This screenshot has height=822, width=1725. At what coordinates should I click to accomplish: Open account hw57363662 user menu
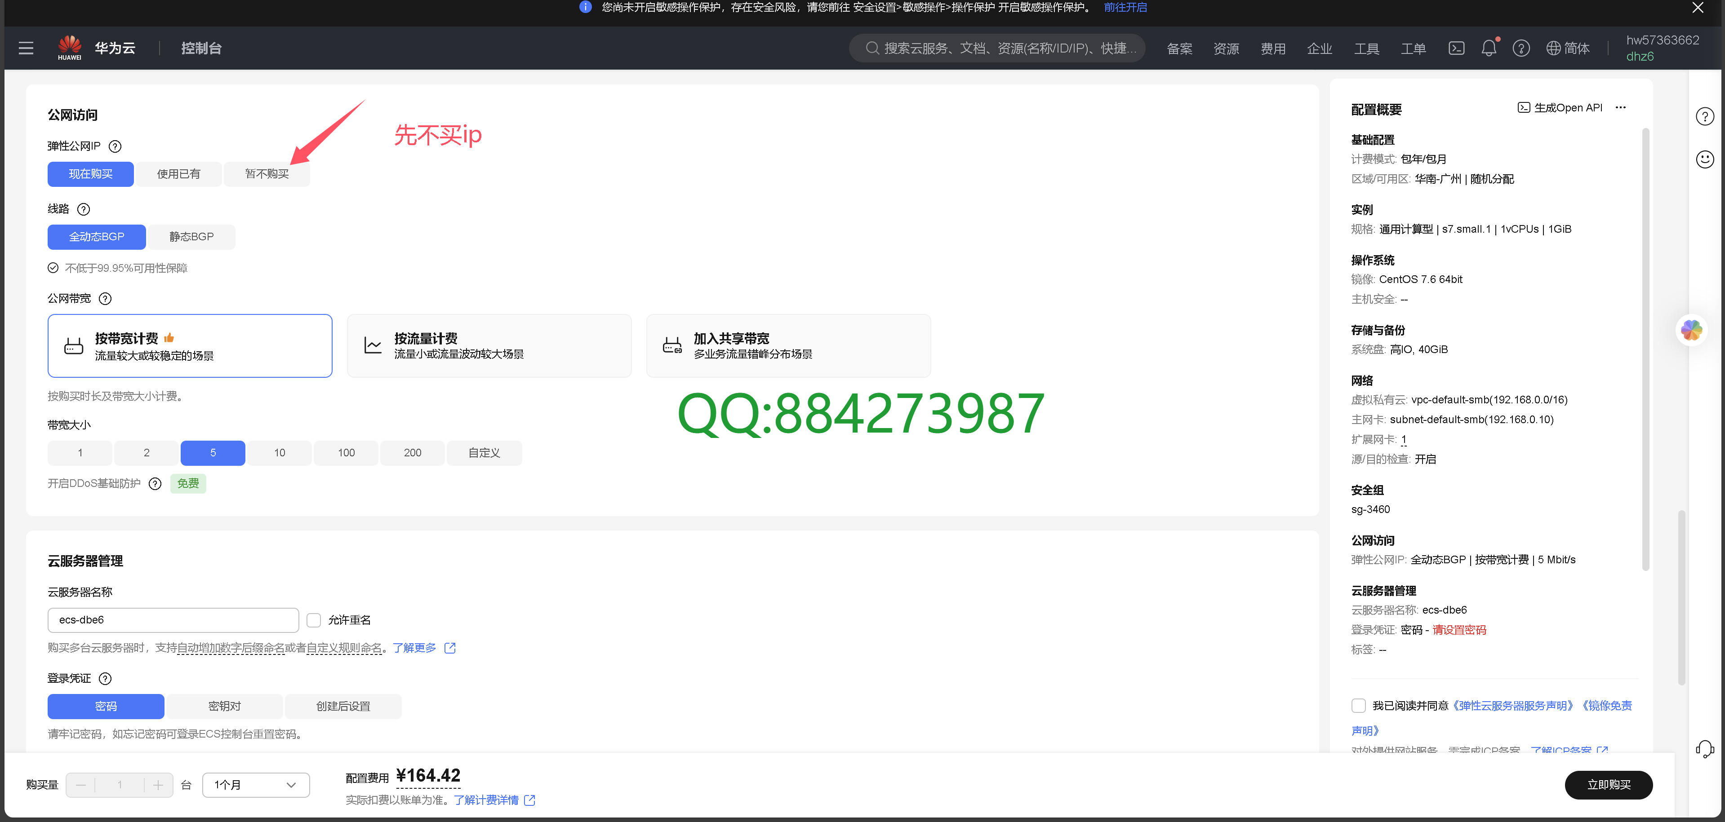[1663, 48]
